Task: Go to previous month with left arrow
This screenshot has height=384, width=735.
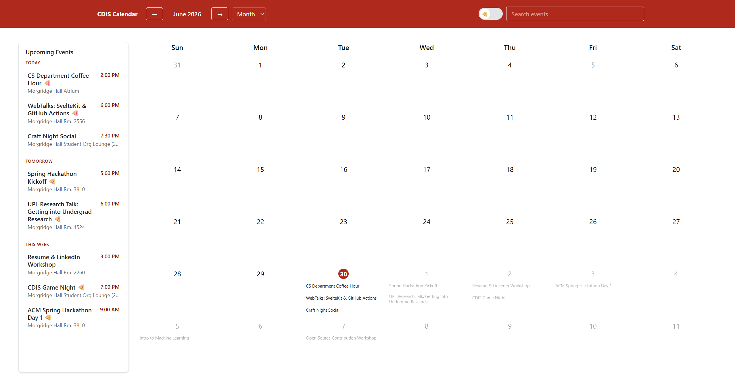Action: [154, 14]
